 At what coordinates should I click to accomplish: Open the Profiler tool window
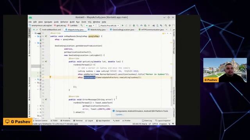(126, 121)
